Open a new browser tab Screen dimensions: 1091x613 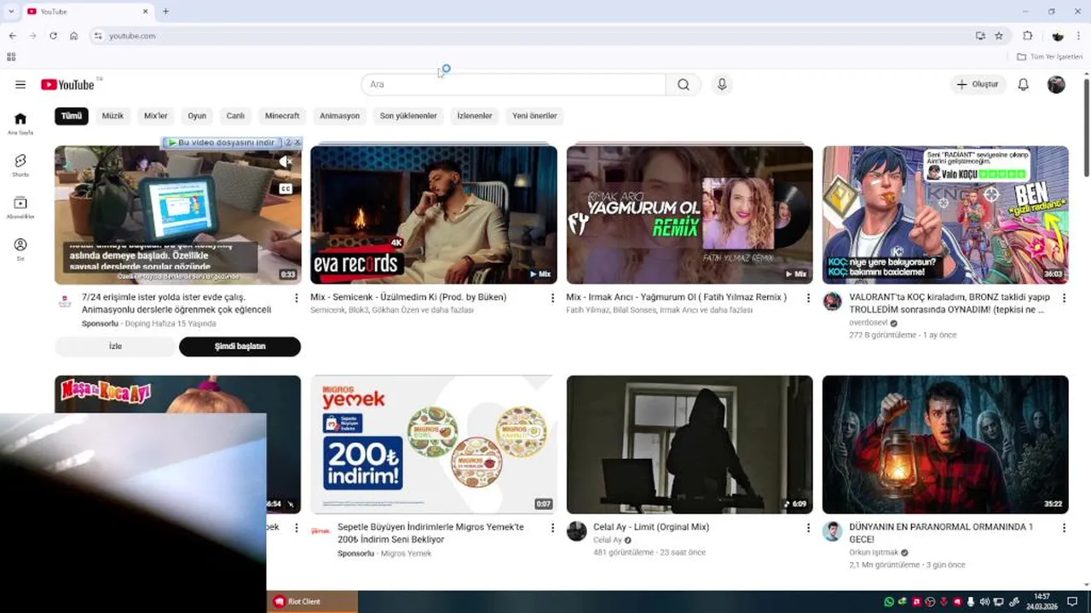pyautogui.click(x=165, y=11)
